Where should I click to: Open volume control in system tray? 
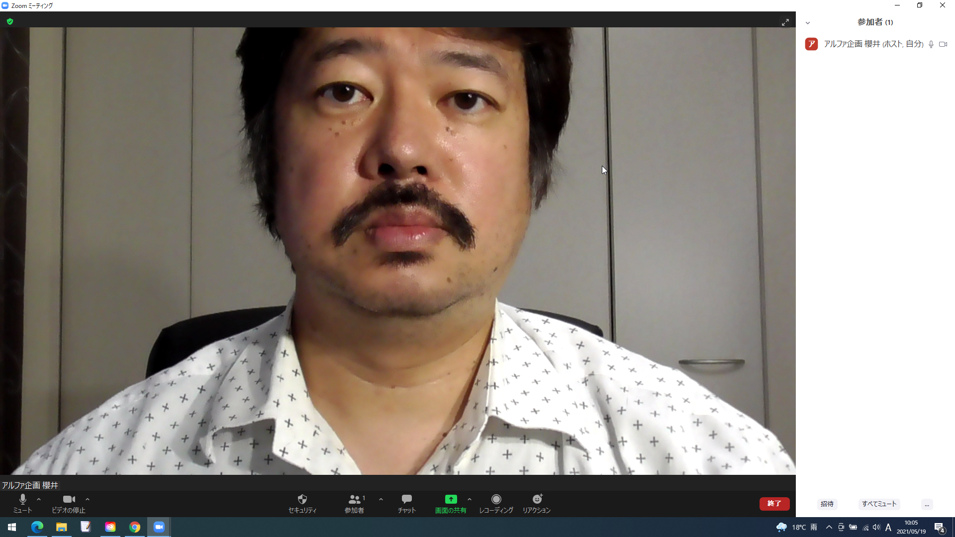click(876, 527)
